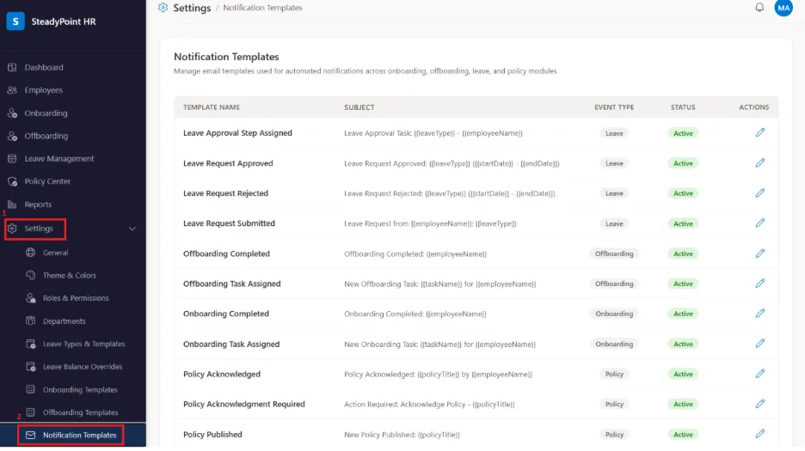The height and width of the screenshot is (451, 805).
Task: Edit the Offboarding Task Assigned template
Action: click(759, 283)
